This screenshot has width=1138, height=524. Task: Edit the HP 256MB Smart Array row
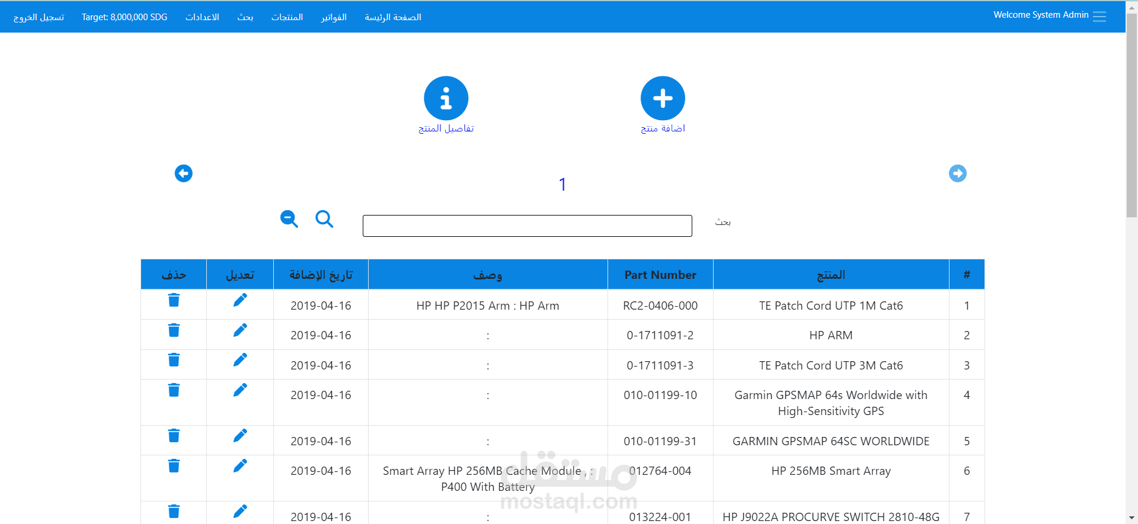pos(240,466)
